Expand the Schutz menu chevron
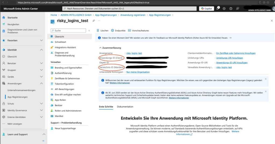275x144 pixels. pyautogui.click(x=41, y=104)
